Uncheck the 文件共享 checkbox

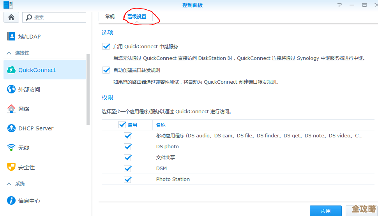coord(128,158)
